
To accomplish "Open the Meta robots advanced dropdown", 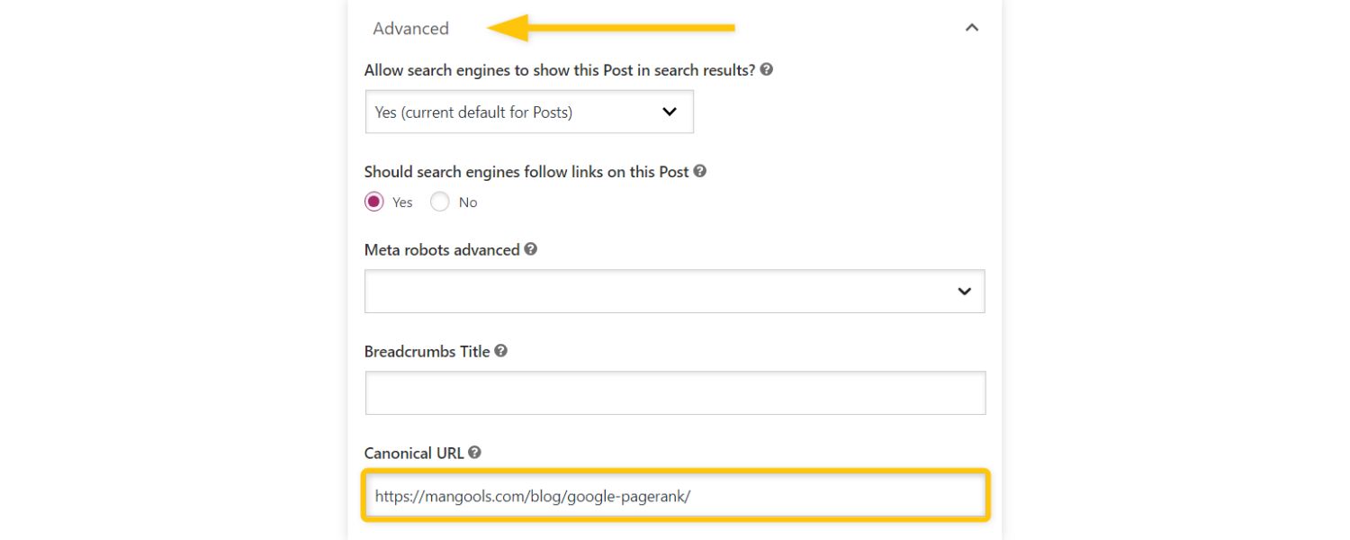I will [675, 291].
